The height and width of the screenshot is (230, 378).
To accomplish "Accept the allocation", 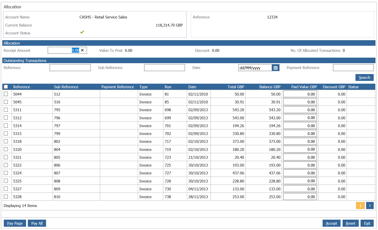I will tap(331, 223).
